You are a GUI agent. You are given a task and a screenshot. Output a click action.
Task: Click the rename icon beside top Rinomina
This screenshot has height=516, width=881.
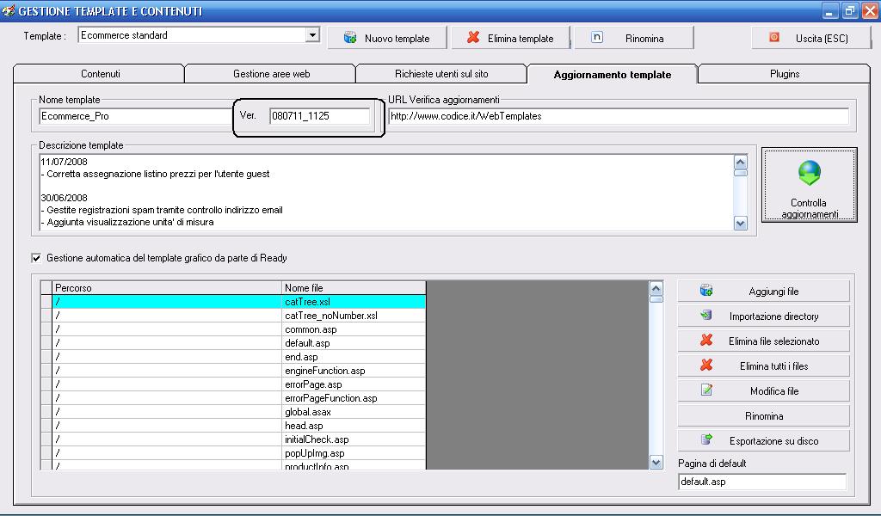597,37
